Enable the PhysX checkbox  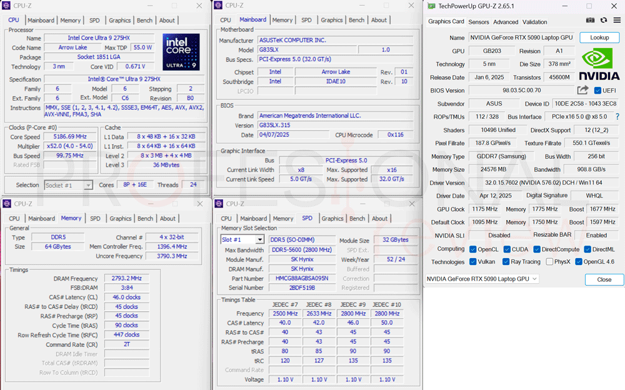click(549, 262)
